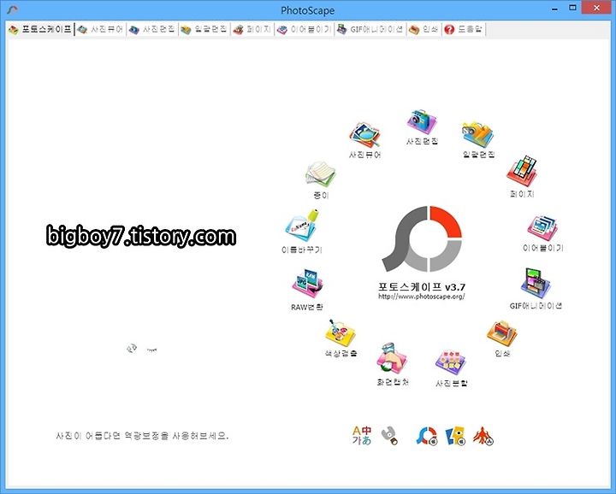616x494 pixels.
Task: Launch the 일괄편집 icon in the circular menu
Action: pos(478,135)
